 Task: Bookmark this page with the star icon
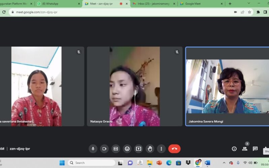coord(249,12)
